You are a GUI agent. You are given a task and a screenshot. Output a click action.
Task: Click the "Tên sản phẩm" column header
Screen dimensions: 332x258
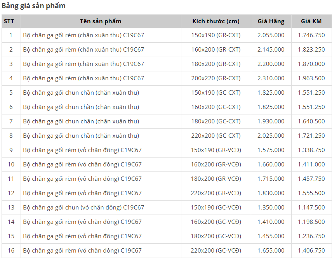pos(101,21)
